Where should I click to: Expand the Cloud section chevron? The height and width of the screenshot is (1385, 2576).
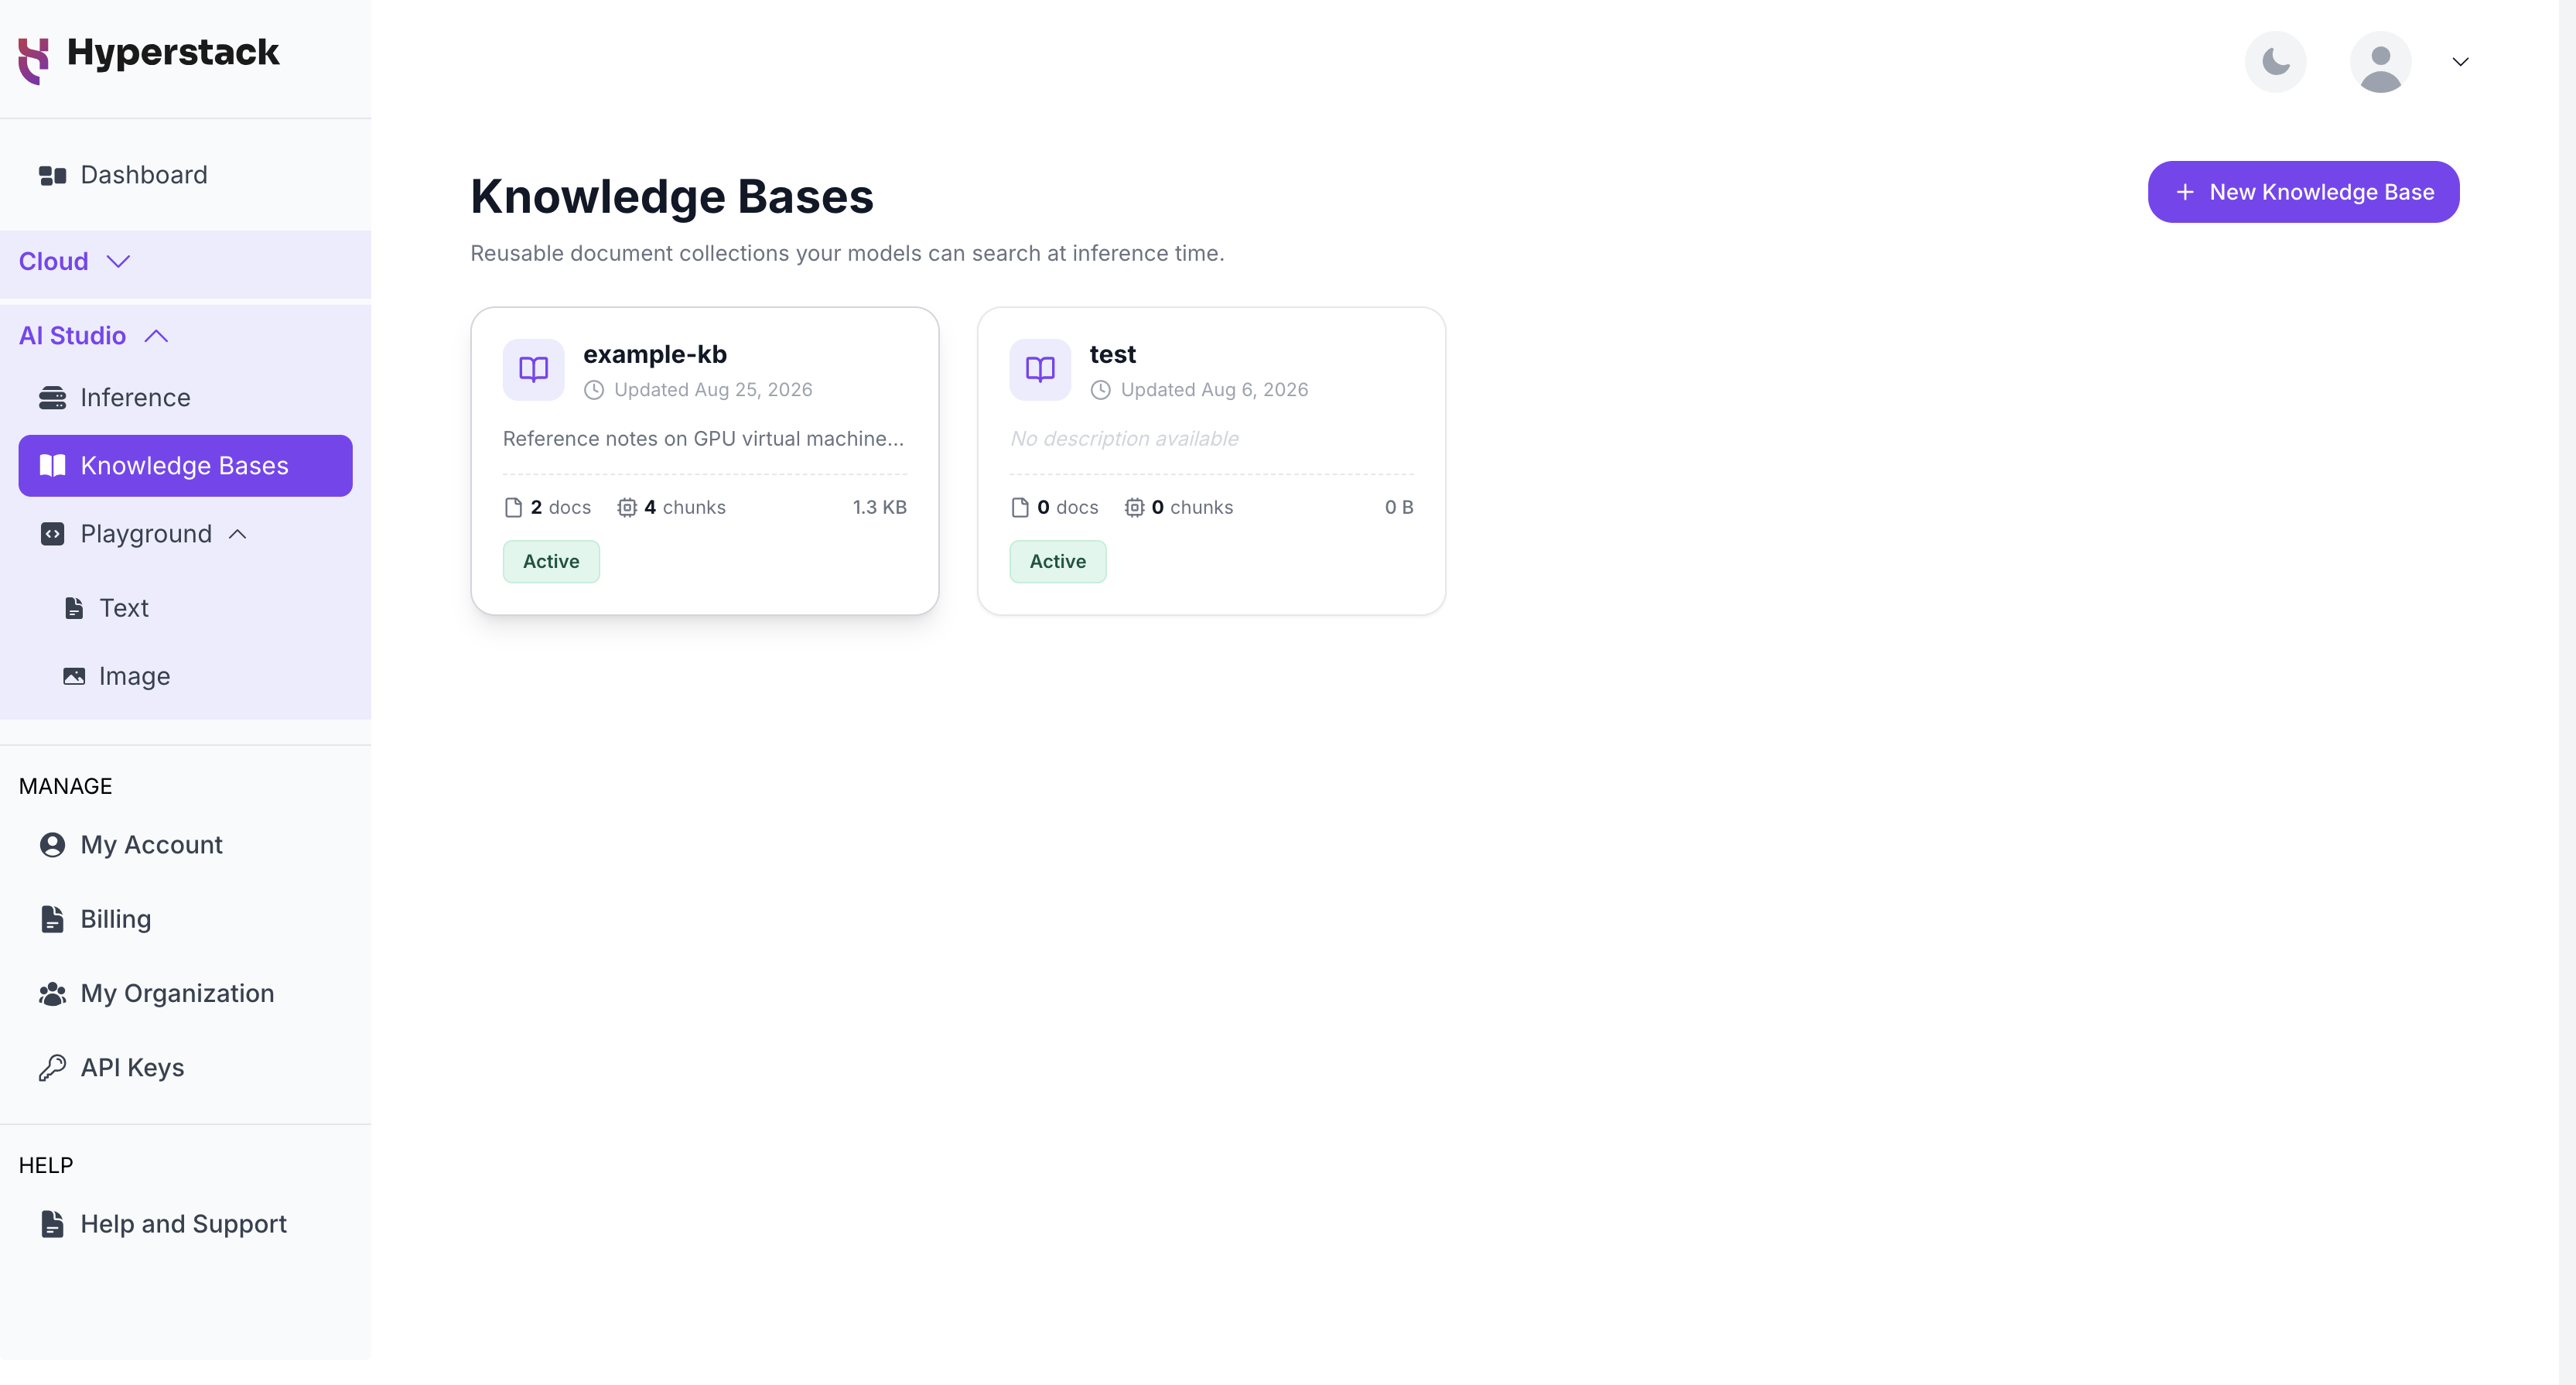(118, 262)
